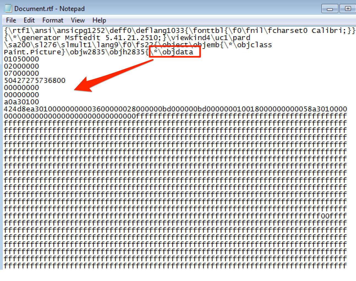
Task: Click the 'Document.rtf - Notepad' title text
Action: click(50, 9)
